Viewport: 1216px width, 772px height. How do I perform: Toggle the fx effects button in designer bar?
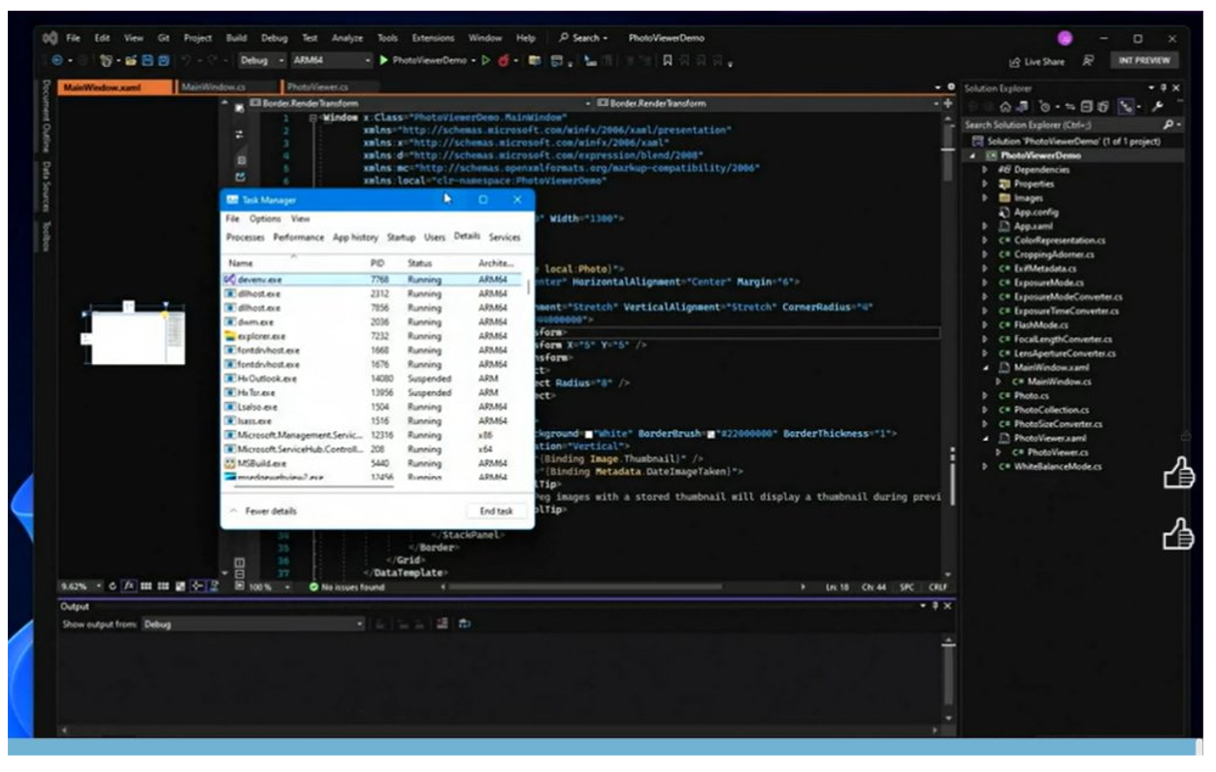pos(127,587)
